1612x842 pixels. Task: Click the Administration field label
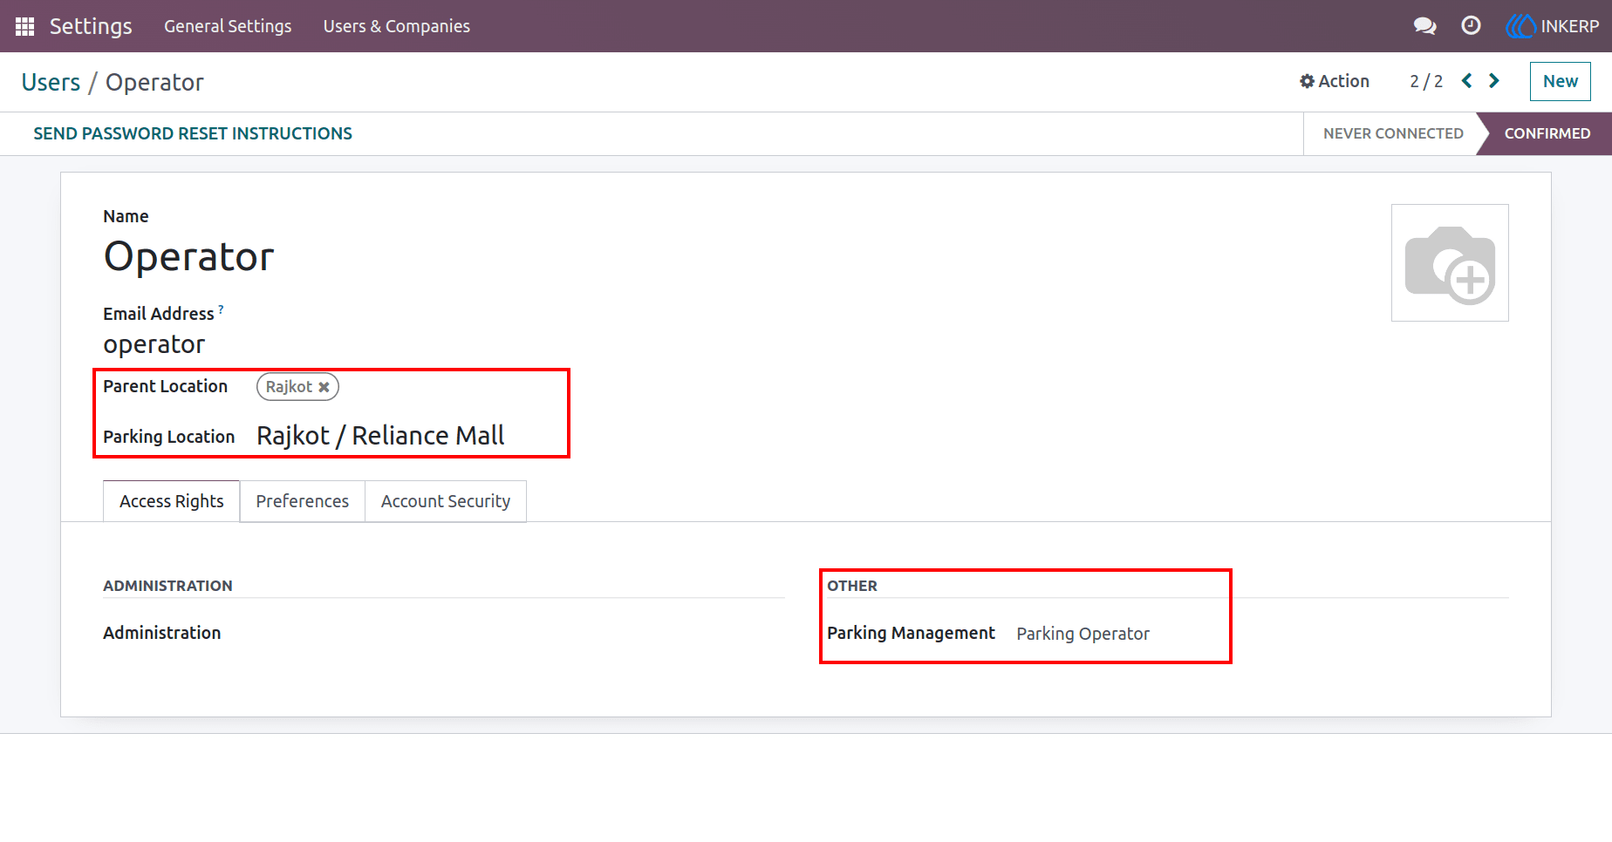point(162,633)
